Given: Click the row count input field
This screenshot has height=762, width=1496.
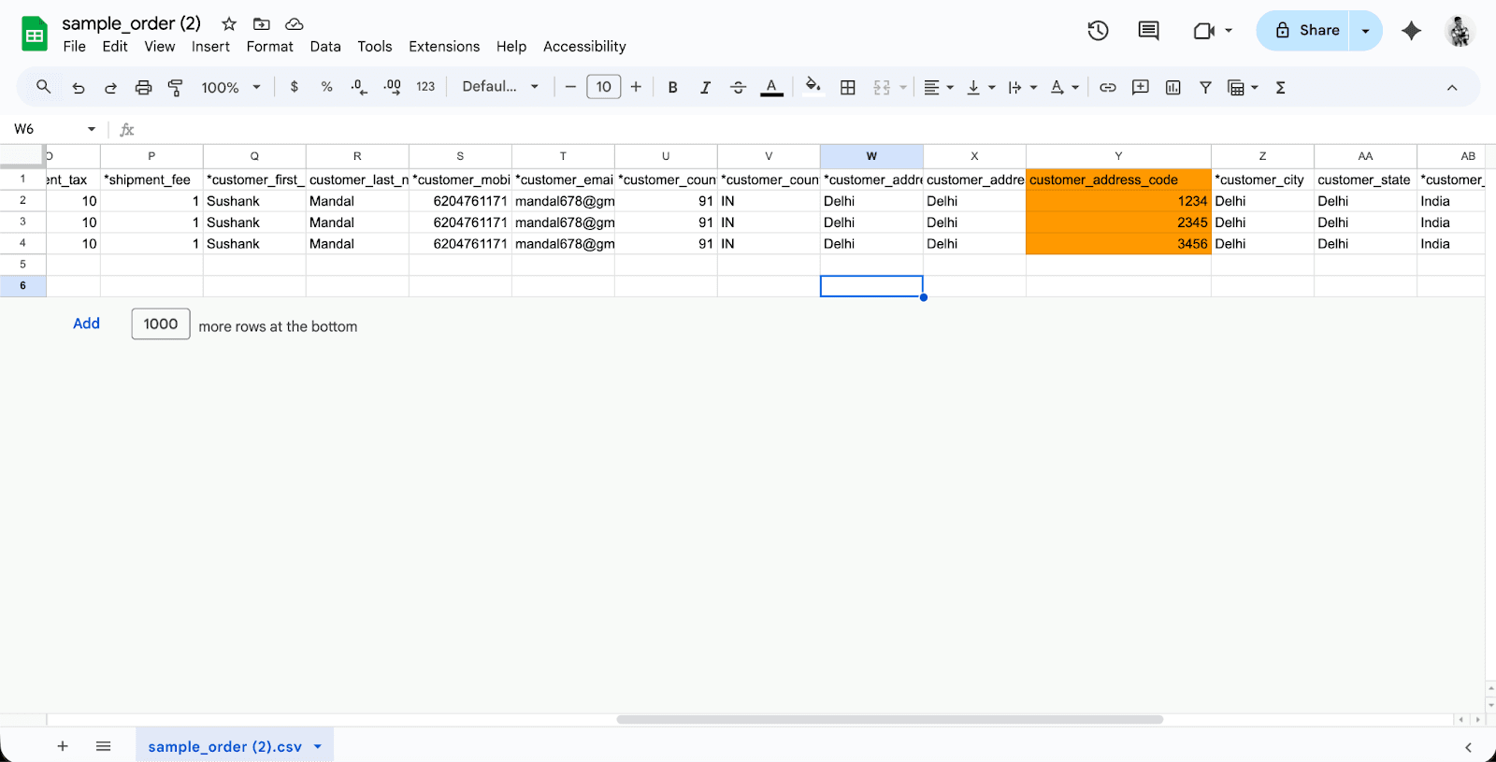Looking at the screenshot, I should [x=161, y=323].
